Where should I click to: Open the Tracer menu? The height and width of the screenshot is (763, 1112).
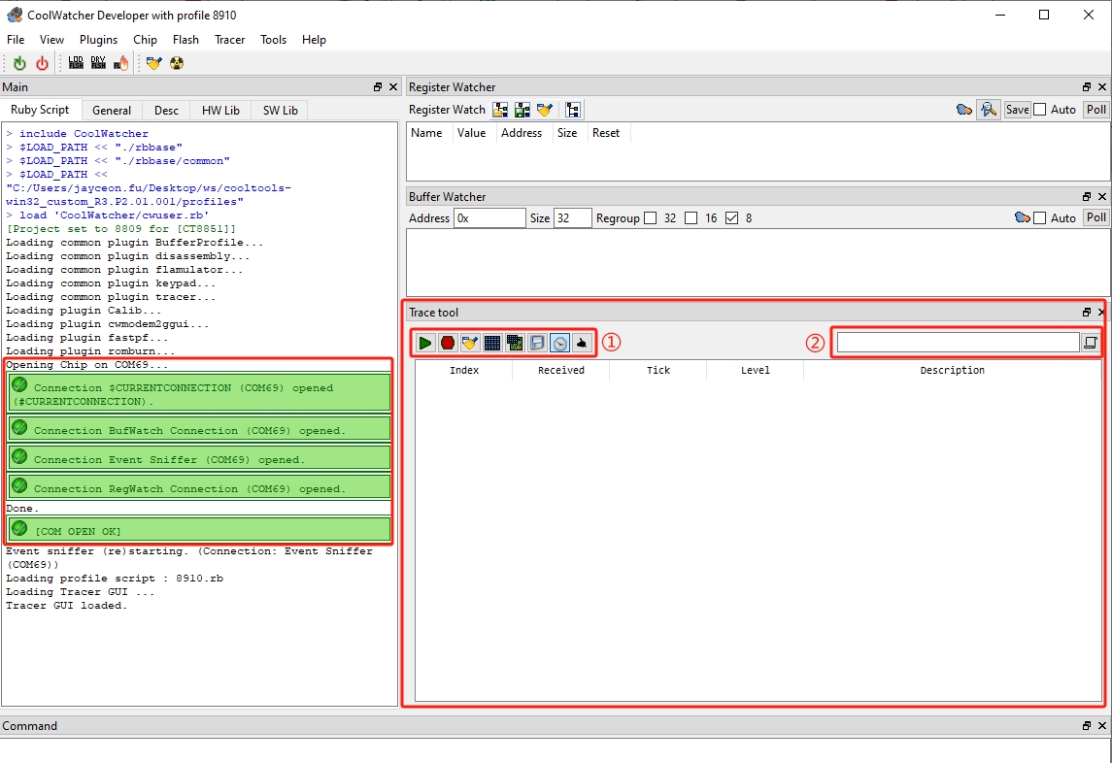coord(230,40)
